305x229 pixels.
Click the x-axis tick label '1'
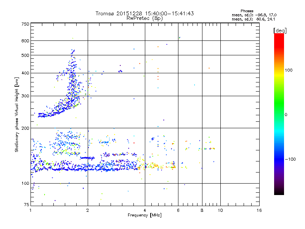pyautogui.click(x=30, y=210)
